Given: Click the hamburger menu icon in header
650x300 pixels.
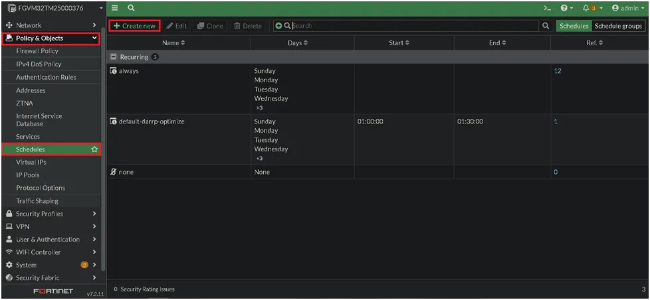Looking at the screenshot, I should click(x=115, y=8).
